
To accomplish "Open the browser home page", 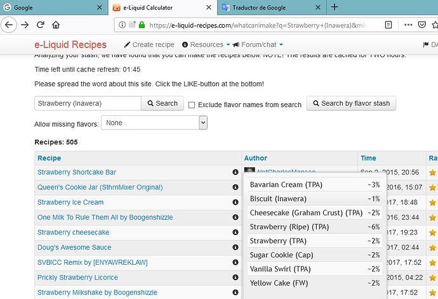I will (x=56, y=25).
